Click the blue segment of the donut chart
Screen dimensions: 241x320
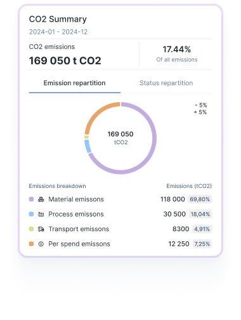[x=88, y=147]
